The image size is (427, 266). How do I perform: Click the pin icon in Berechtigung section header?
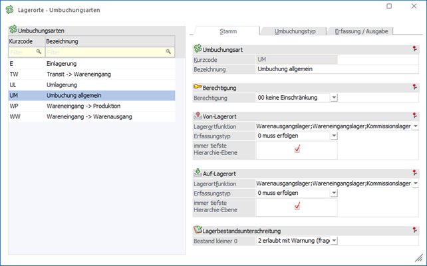(414, 87)
